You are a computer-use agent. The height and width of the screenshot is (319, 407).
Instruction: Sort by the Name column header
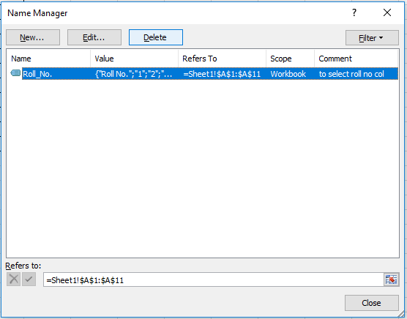[x=49, y=59]
